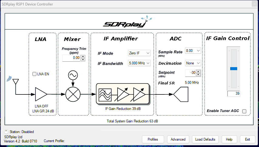The width and height of the screenshot is (259, 147).
Task: Collapse the station panel with caret button
Action: tap(6, 132)
